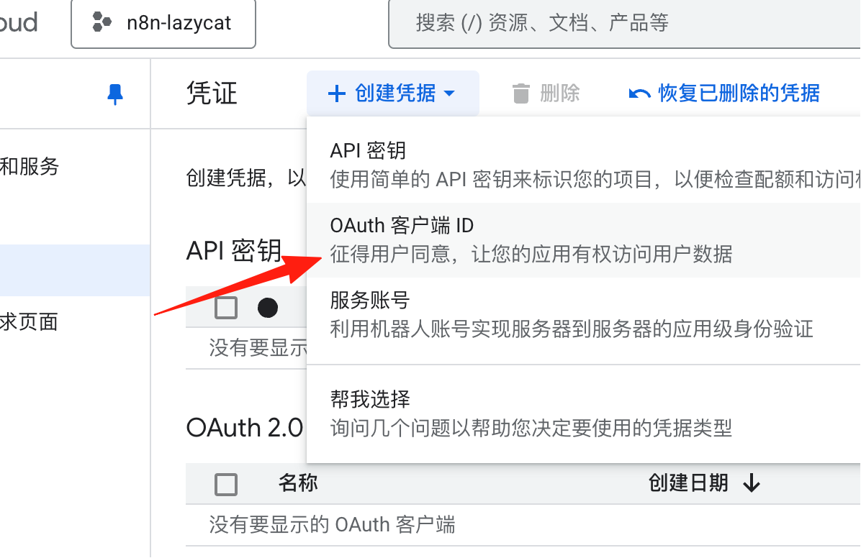861x558 pixels.
Task: Tick the OAuth 2.0 table select-all checkbox
Action: click(225, 485)
